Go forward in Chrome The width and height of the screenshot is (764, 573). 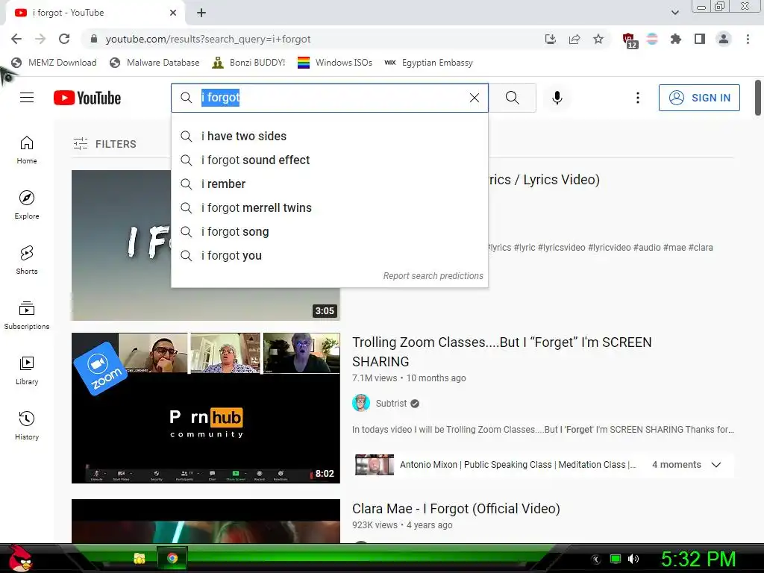point(40,39)
